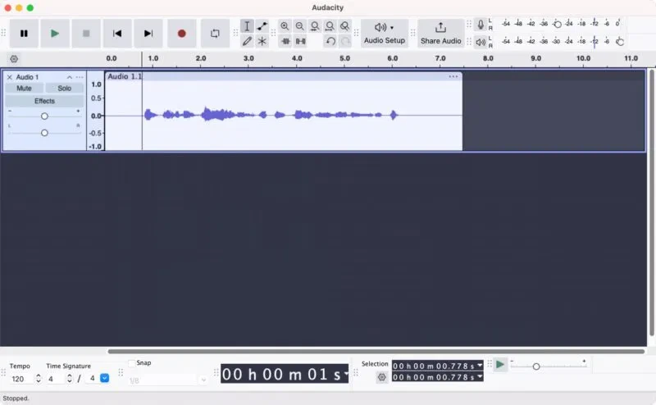
Task: Solo the Audio 1 track
Action: click(x=65, y=89)
